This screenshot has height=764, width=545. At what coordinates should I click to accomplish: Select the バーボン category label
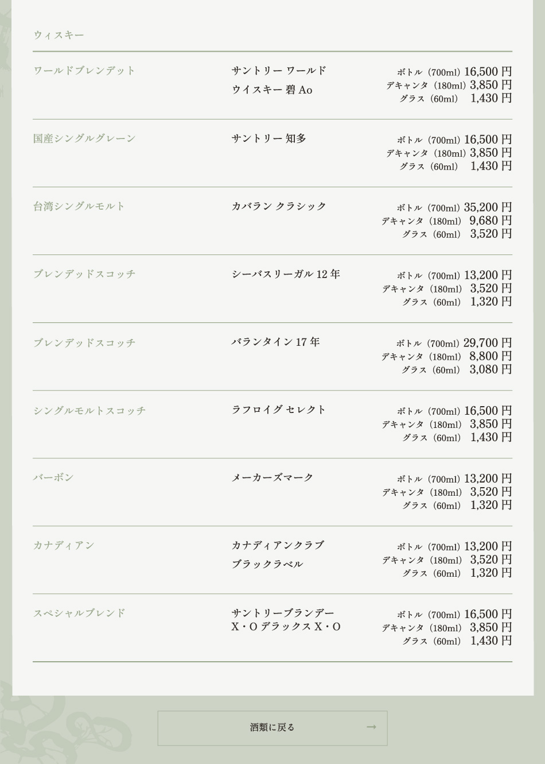[53, 477]
